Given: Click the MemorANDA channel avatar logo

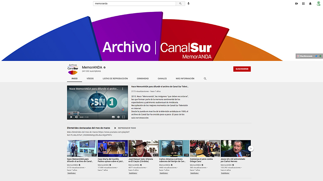Looking at the screenshot, I should pos(73,69).
